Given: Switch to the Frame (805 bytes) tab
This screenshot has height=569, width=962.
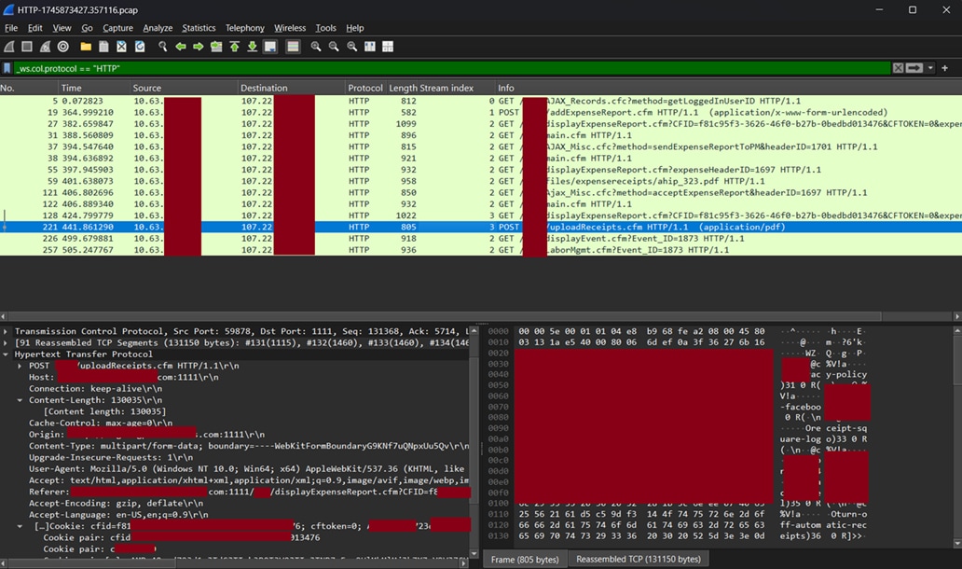Looking at the screenshot, I should [525, 559].
